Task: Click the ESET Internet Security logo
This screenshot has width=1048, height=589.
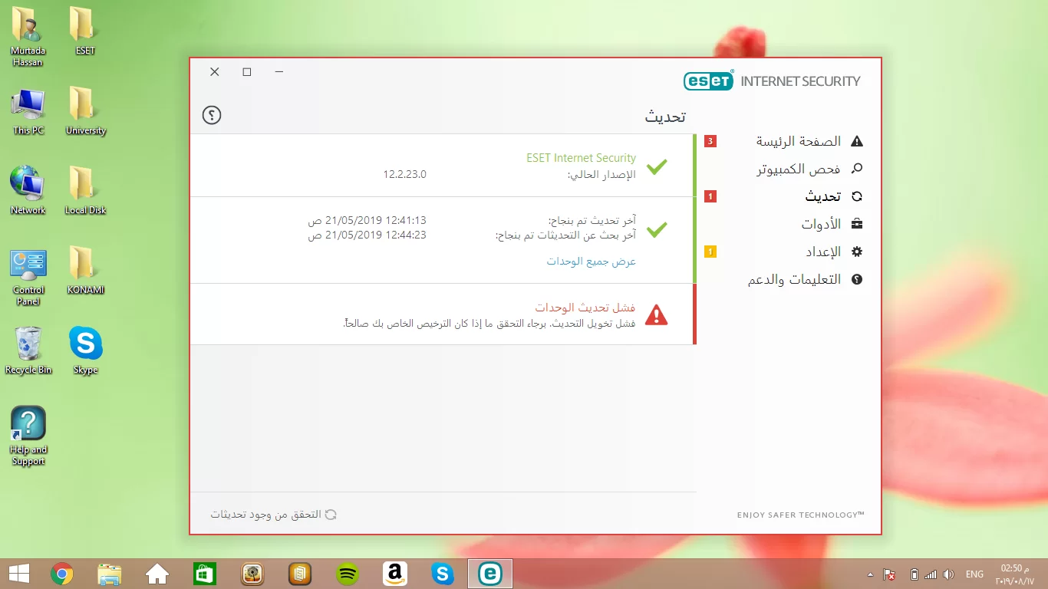Action: [x=772, y=81]
